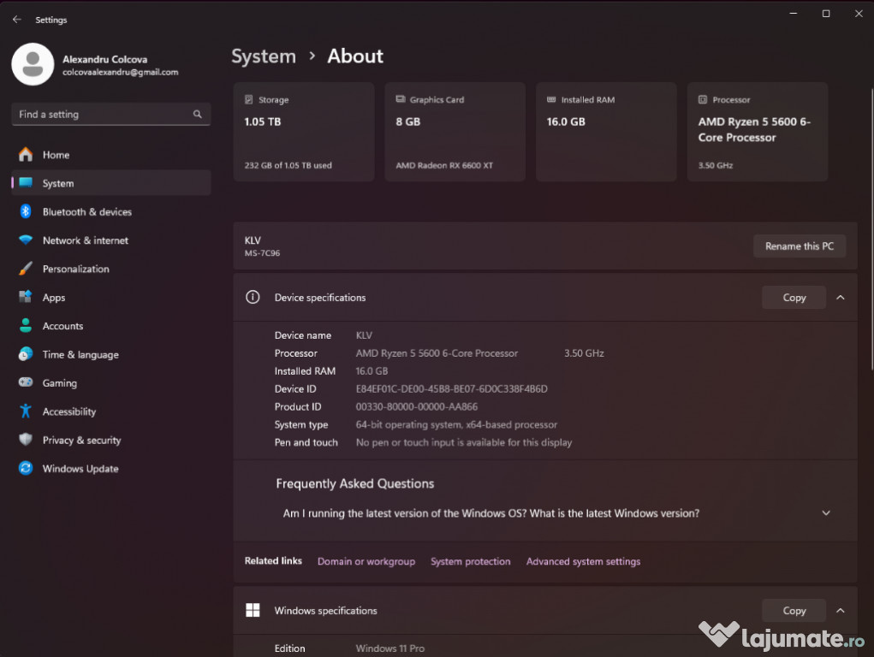874x657 pixels.
Task: Click the Device ID value
Action: pos(451,388)
